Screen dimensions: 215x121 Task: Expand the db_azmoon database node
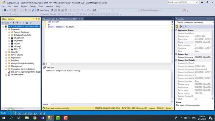(9, 38)
